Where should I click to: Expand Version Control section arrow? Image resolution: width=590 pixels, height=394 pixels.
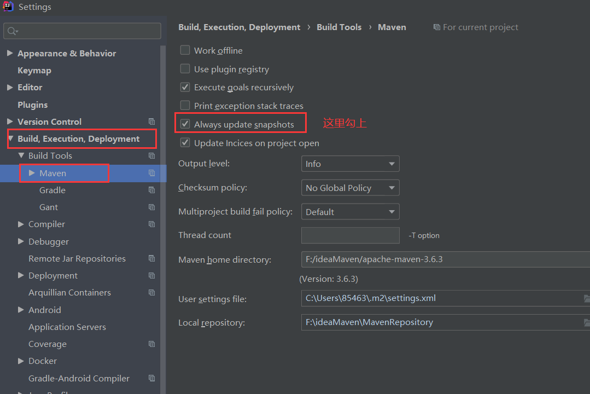(10, 121)
